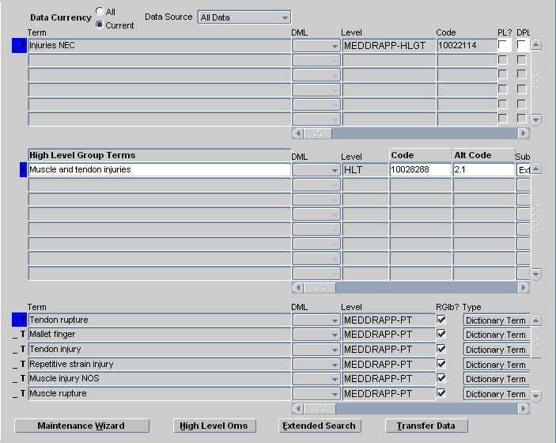Click Dictionary Term type for Muscle rupture
556x443 pixels.
tap(497, 394)
